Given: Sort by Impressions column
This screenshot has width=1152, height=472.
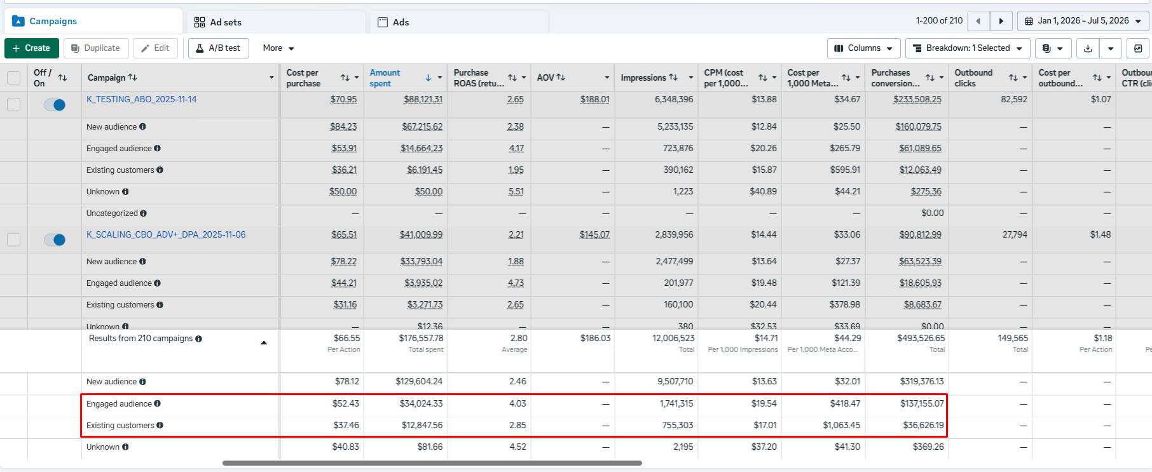Looking at the screenshot, I should 673,77.
